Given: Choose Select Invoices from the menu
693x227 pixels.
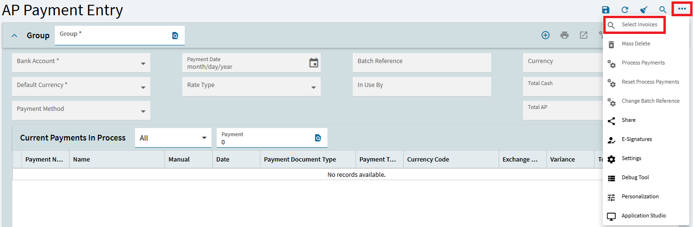Looking at the screenshot, I should [x=639, y=24].
